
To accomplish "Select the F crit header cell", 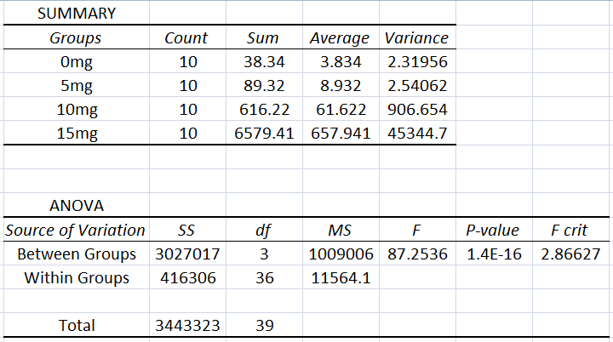I will [570, 231].
